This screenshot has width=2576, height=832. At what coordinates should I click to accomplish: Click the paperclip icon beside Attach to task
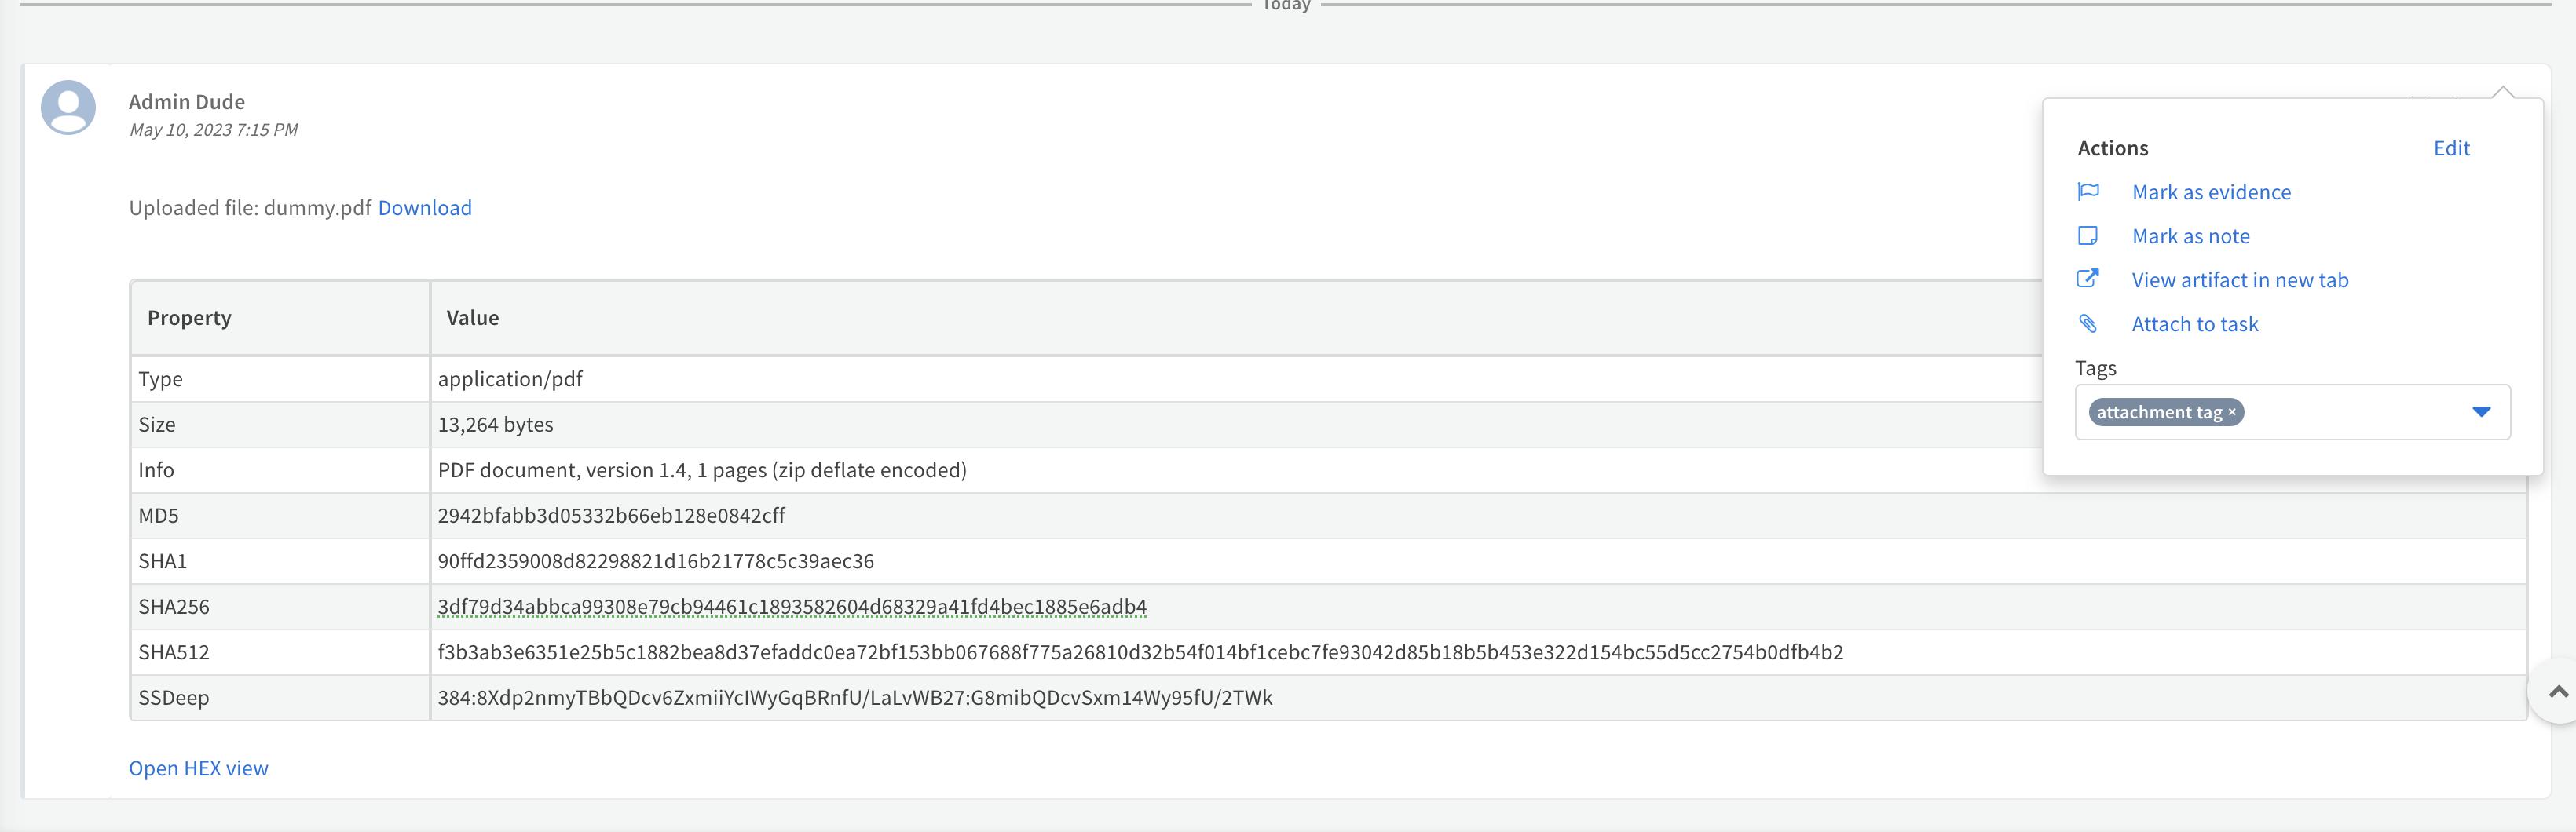pyautogui.click(x=2089, y=323)
